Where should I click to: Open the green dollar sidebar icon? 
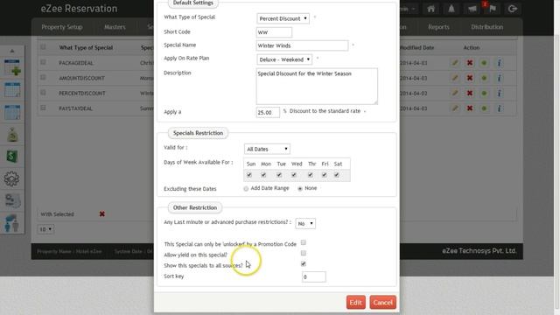[x=11, y=157]
